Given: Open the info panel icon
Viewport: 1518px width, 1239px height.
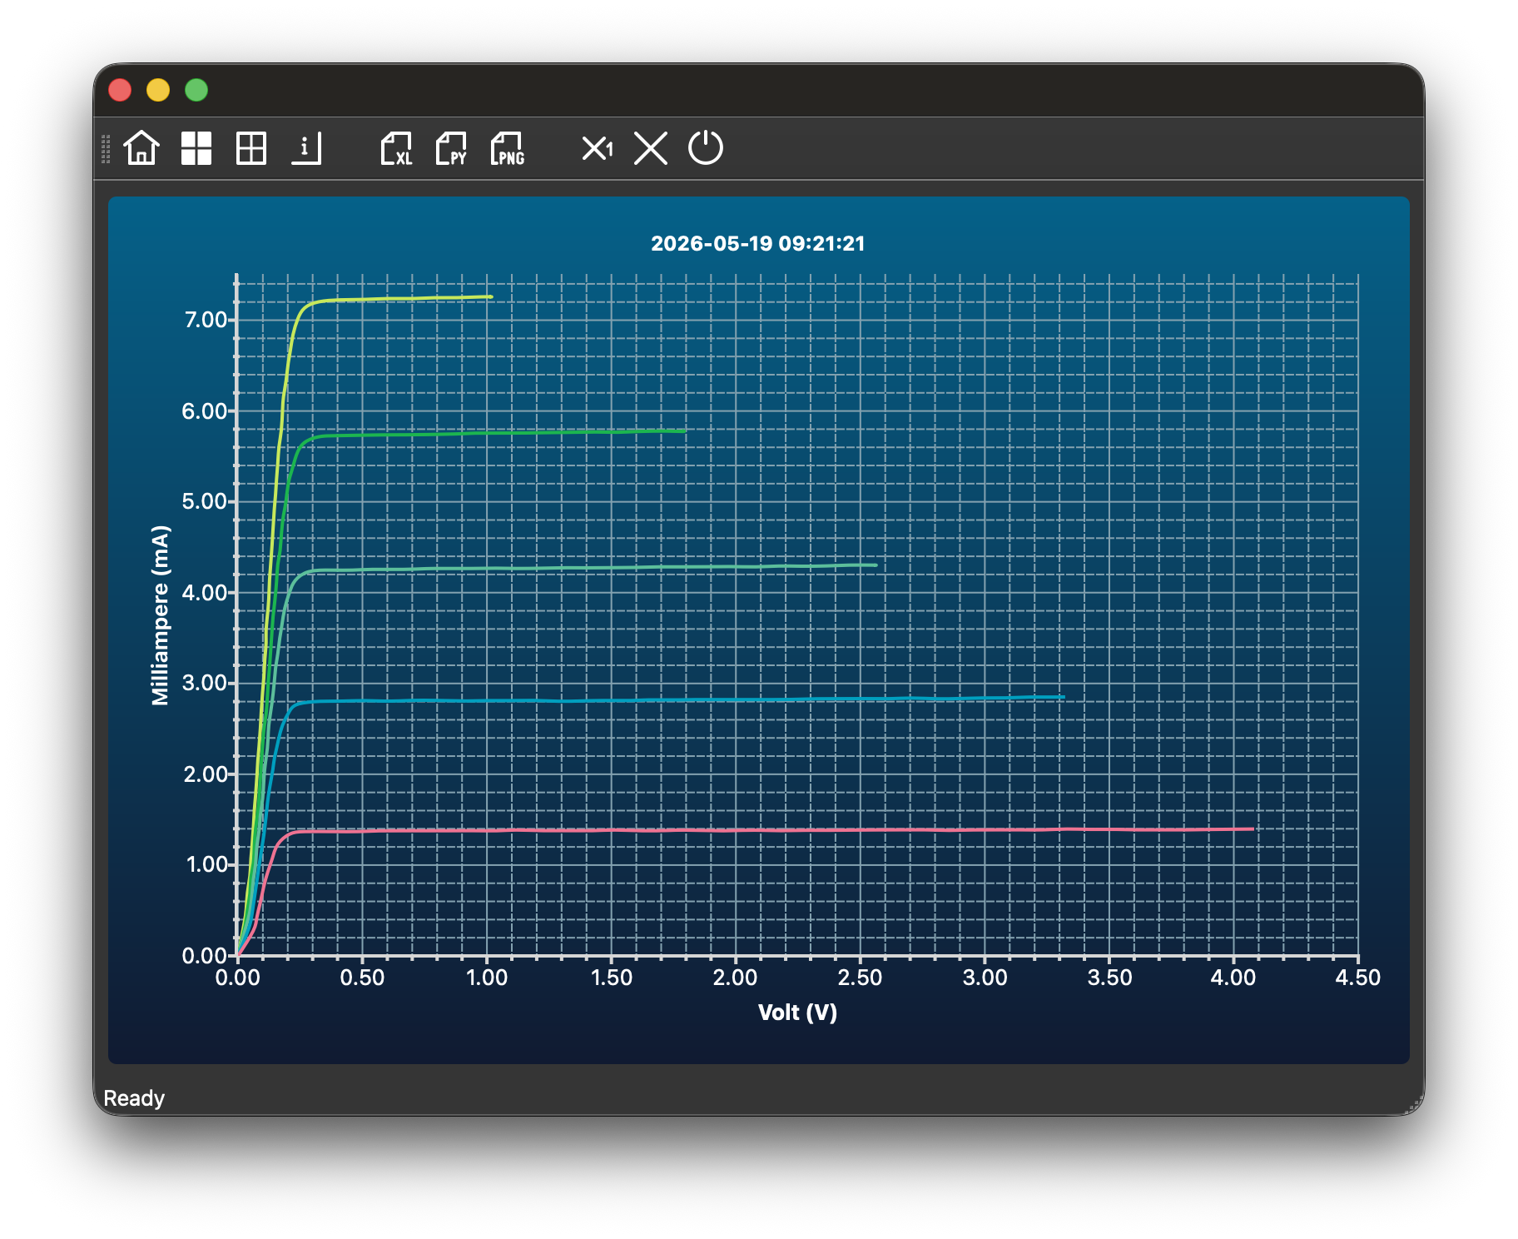Looking at the screenshot, I should click(306, 148).
